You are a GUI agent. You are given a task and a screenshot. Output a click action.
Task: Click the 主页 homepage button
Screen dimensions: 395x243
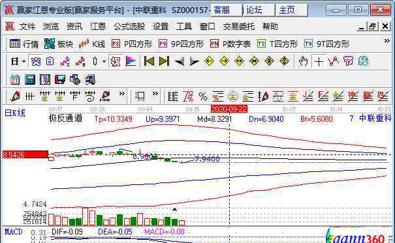click(291, 10)
